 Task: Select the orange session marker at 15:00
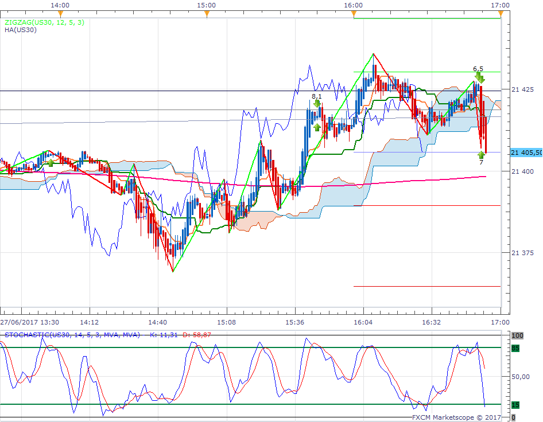207,14
